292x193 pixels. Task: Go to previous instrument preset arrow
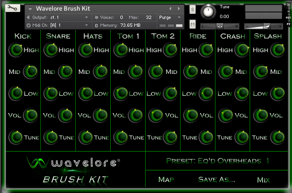170,9
